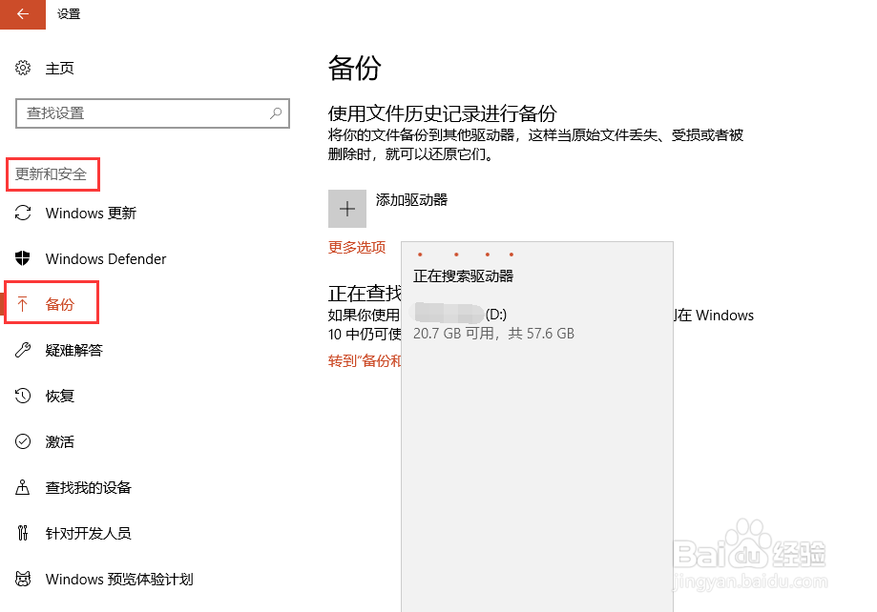Click the plus button to add drive
The height and width of the screenshot is (612, 877).
click(x=347, y=209)
